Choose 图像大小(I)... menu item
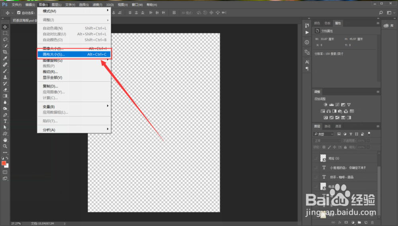Viewport: 398px width, 226px height. (x=74, y=49)
